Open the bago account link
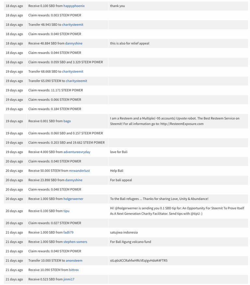250x285 pixels. [67, 121]
